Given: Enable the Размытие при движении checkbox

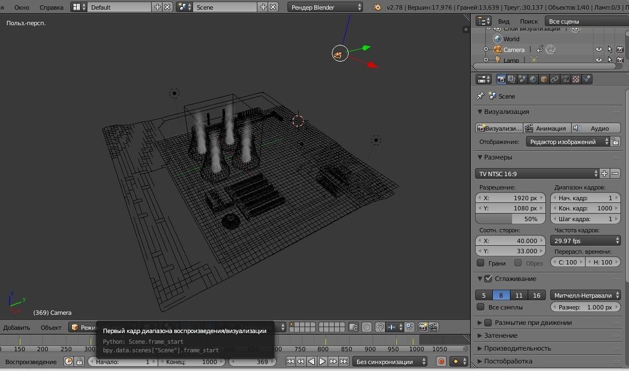Looking at the screenshot, I should pyautogui.click(x=488, y=322).
